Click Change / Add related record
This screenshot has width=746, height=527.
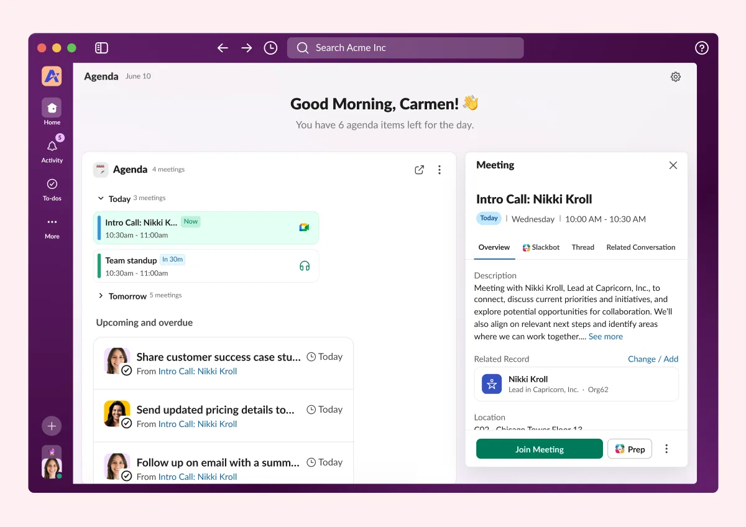point(653,359)
